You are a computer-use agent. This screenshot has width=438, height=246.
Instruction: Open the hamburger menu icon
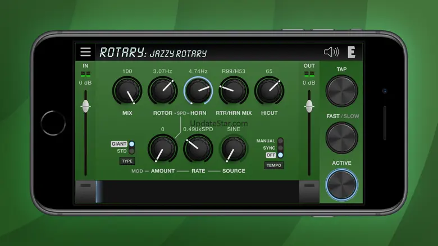[x=85, y=52]
